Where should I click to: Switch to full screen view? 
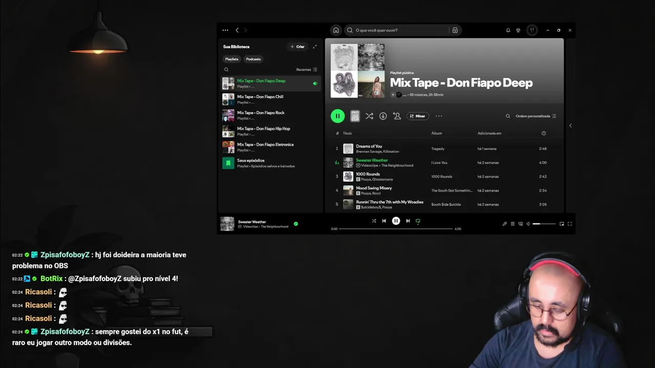(x=570, y=224)
